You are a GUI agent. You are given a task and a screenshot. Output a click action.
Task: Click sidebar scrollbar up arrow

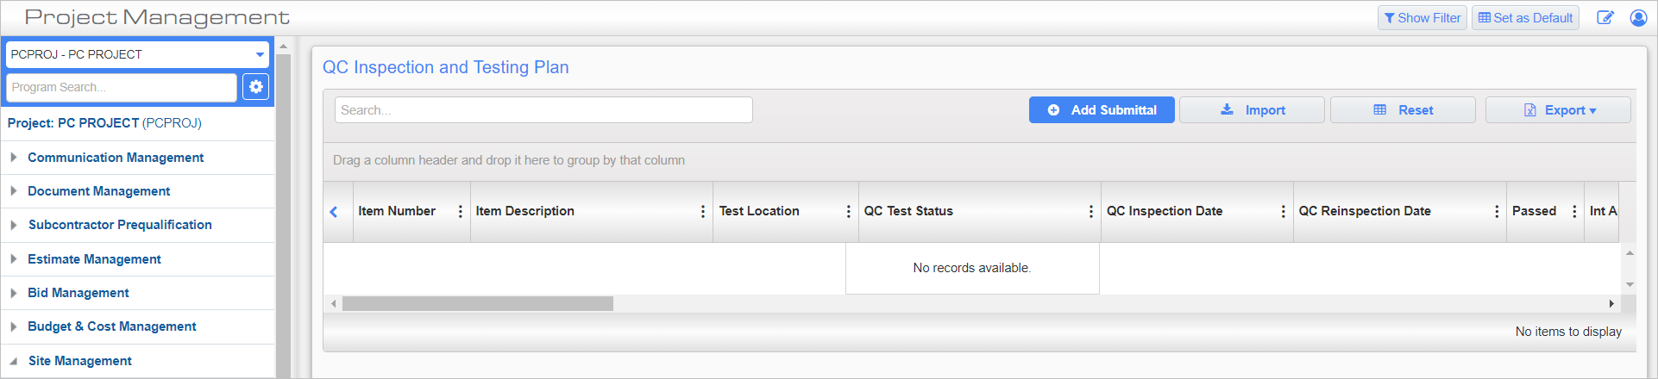[283, 47]
